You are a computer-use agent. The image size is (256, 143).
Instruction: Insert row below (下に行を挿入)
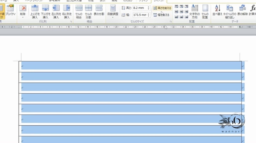[x=45, y=11]
